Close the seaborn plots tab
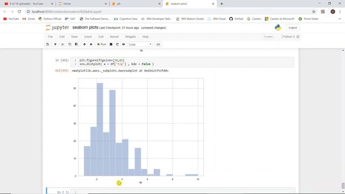 point(213,4)
